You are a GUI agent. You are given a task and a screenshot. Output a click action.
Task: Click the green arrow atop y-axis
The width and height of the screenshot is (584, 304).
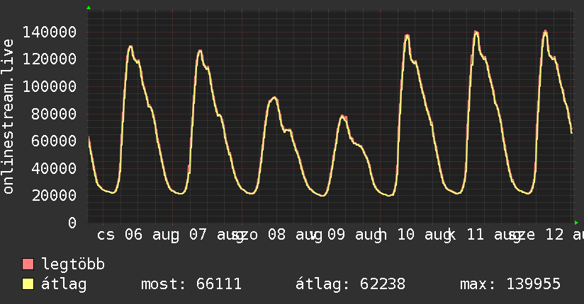pos(89,8)
